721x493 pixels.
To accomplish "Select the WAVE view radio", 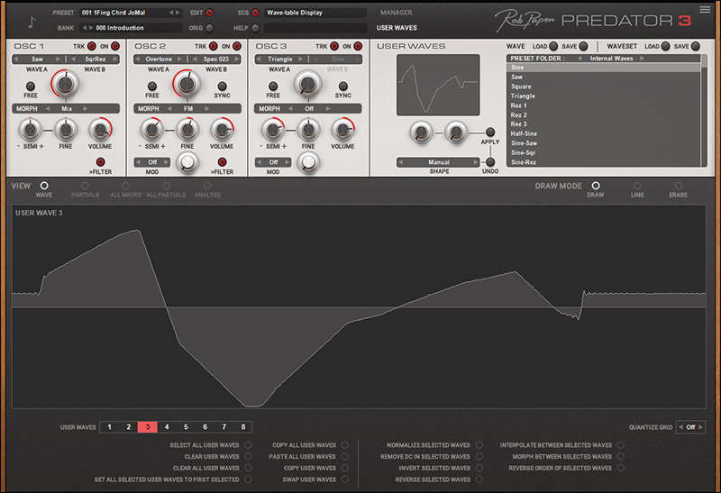I will (44, 186).
